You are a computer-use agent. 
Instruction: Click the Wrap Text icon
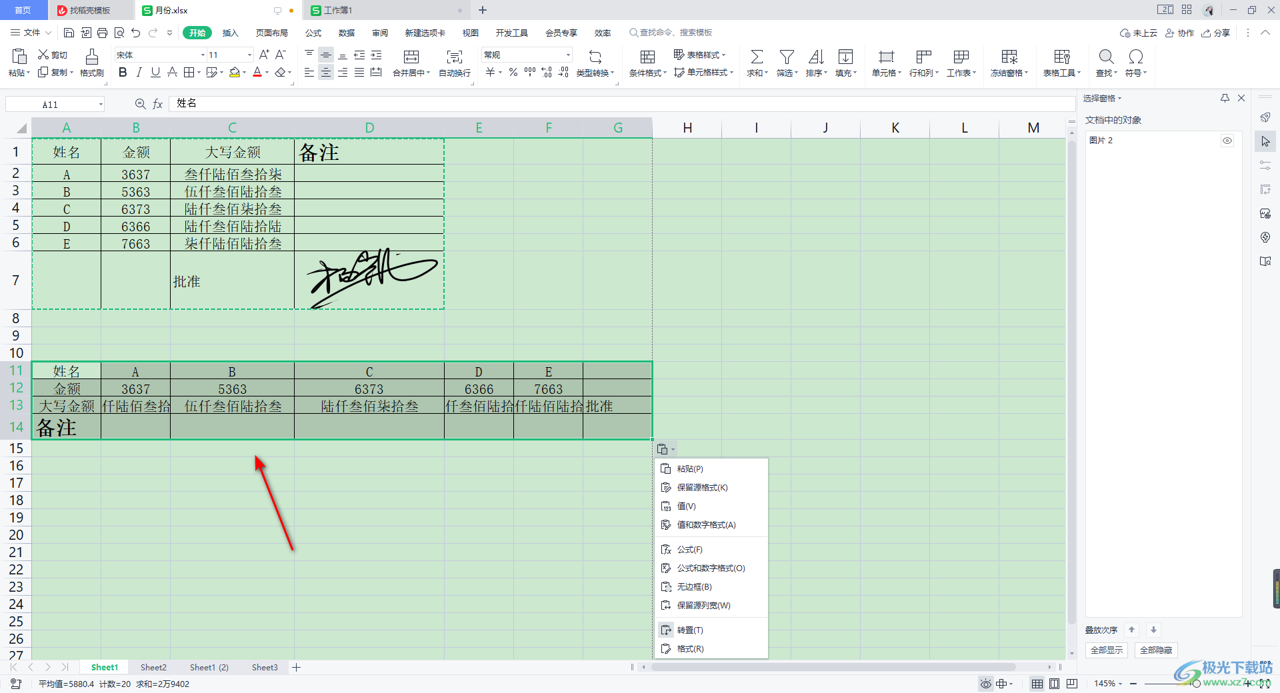455,57
